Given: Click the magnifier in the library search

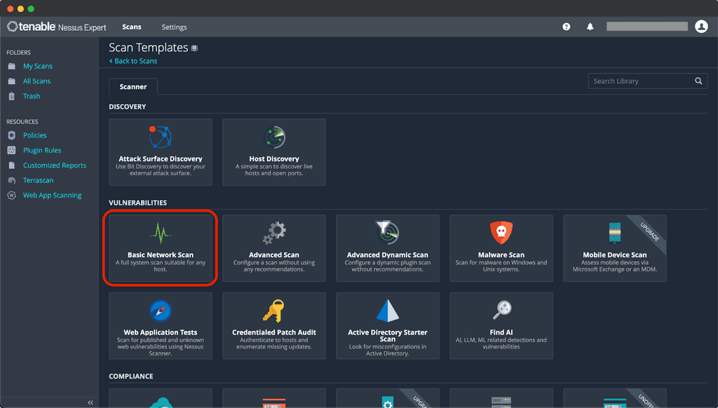Looking at the screenshot, I should [698, 81].
